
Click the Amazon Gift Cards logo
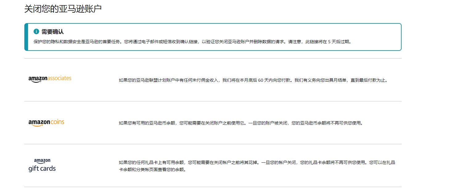[42, 165]
